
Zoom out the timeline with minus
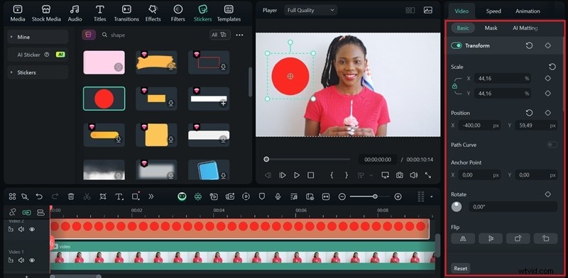pos(342,196)
